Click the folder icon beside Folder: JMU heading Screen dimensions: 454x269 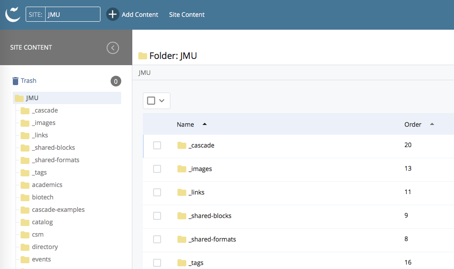[x=142, y=56]
